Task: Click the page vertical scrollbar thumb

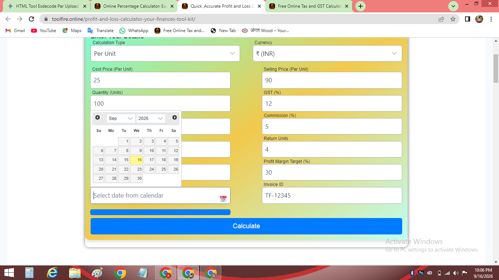Action: (x=496, y=69)
